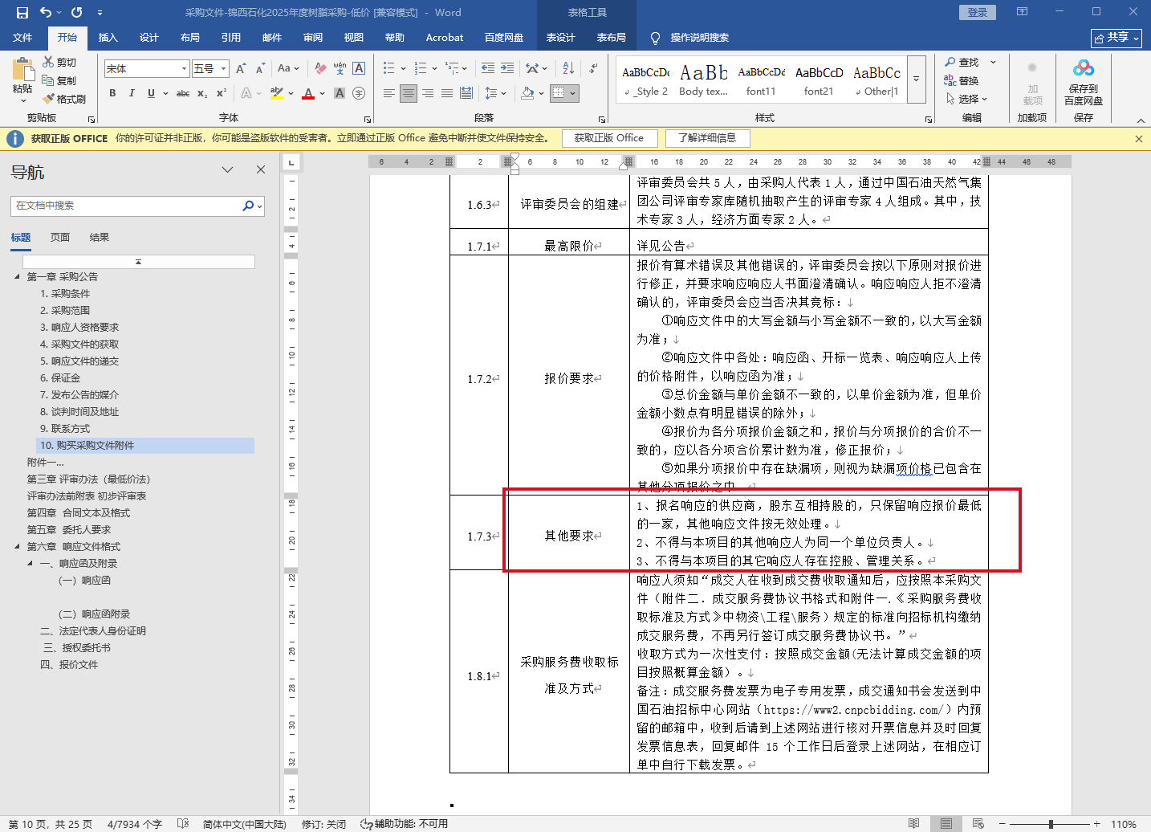Collapse the 第一章 采购公告 heading tree
This screenshot has height=832, width=1151.
pos(17,277)
